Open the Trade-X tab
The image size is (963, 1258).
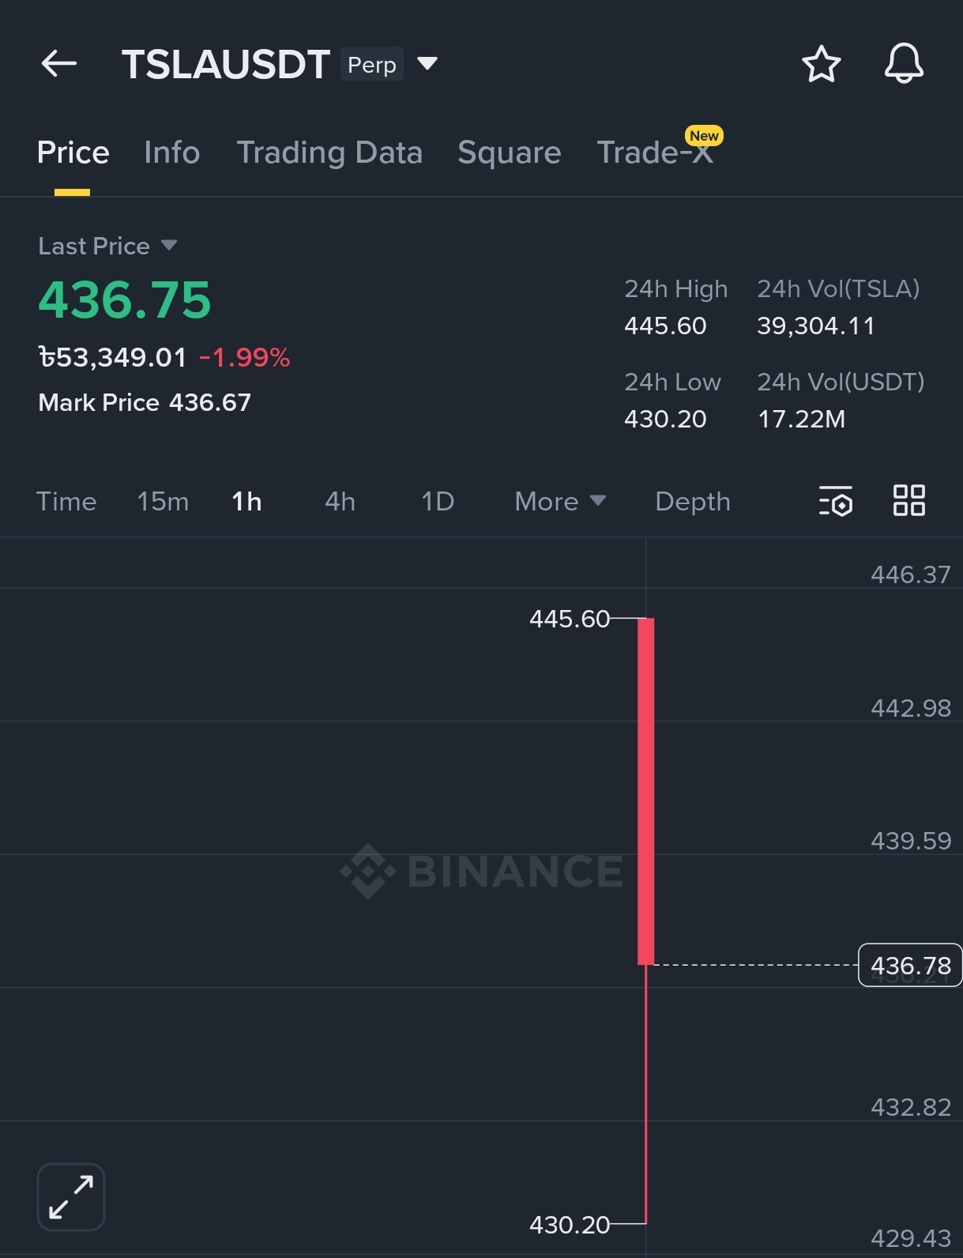(655, 153)
